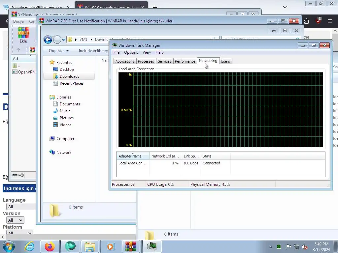
Task: Select Computer in navigation pane
Action: point(65,139)
